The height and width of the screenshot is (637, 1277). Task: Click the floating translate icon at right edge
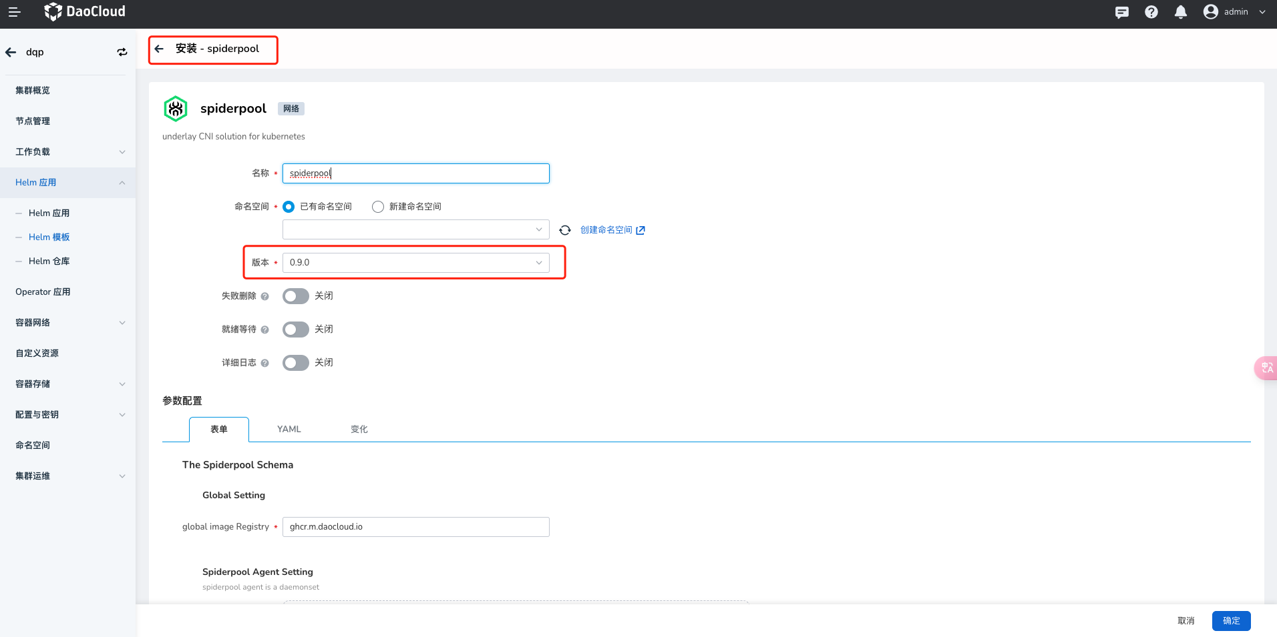1266,368
